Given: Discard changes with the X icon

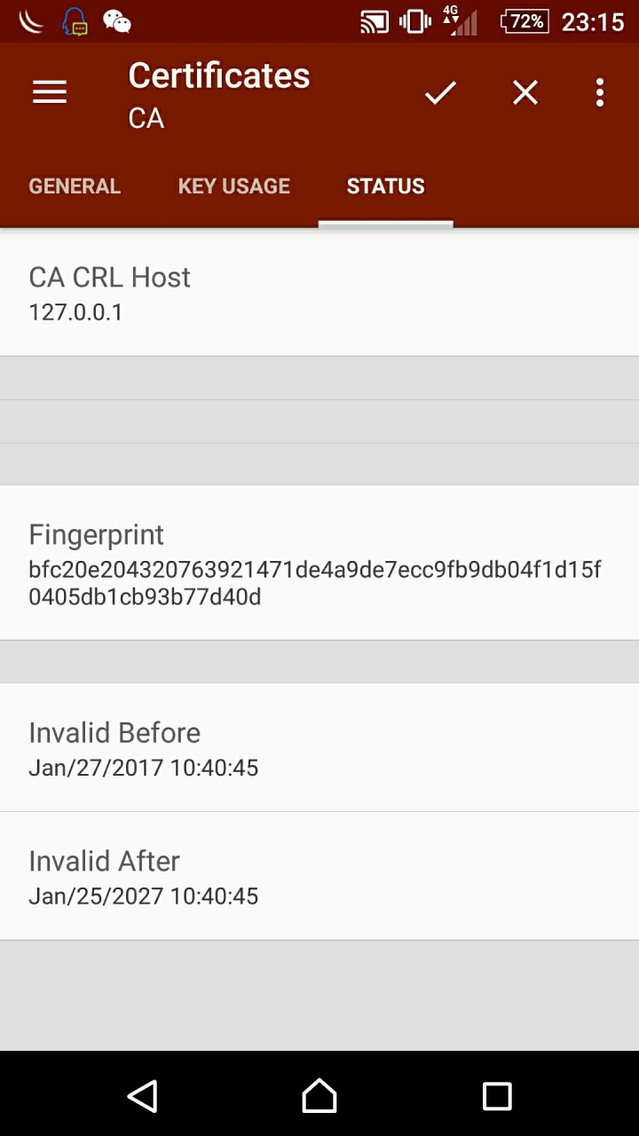Looking at the screenshot, I should point(525,92).
